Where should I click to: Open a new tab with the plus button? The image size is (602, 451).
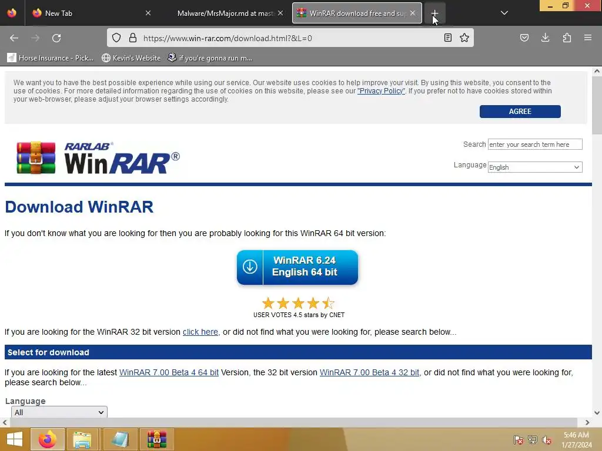coord(434,13)
